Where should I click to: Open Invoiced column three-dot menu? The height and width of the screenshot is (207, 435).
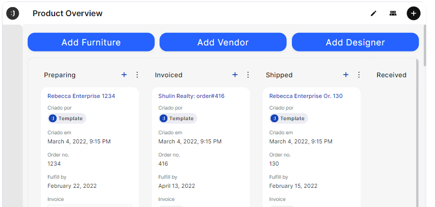(248, 75)
